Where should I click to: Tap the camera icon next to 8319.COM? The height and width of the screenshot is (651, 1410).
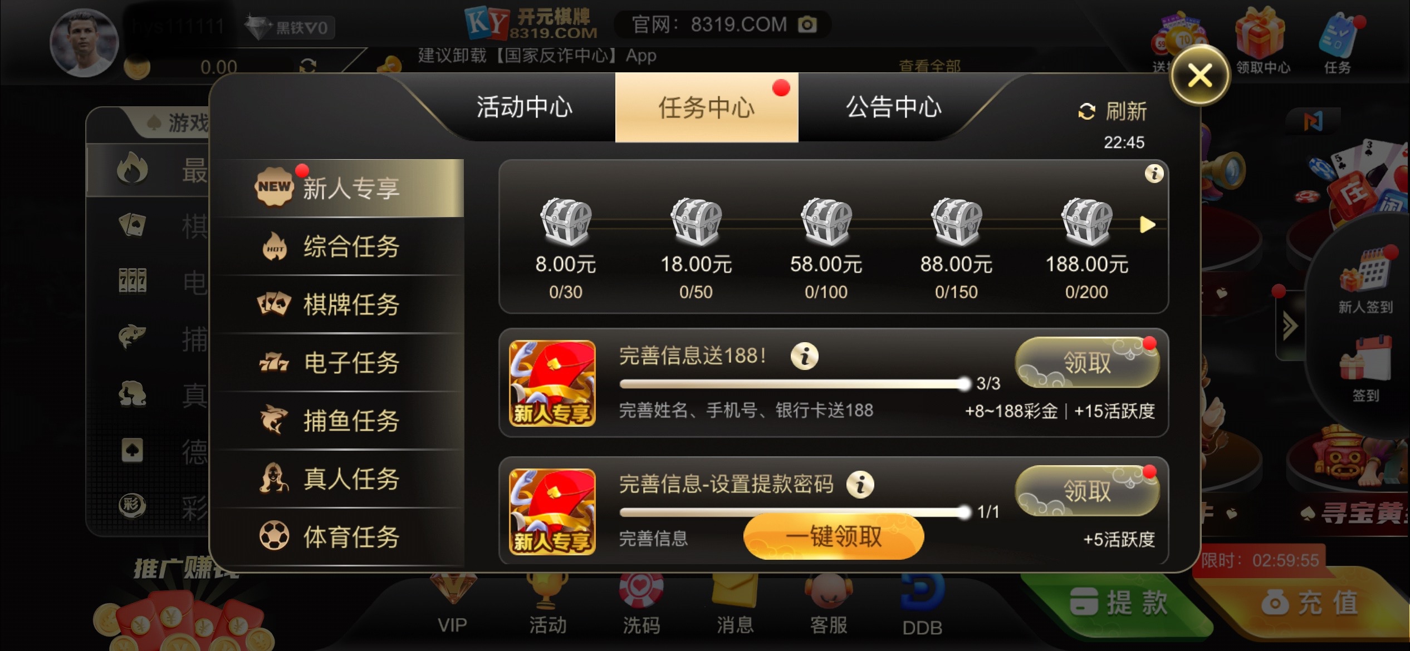pos(807,24)
